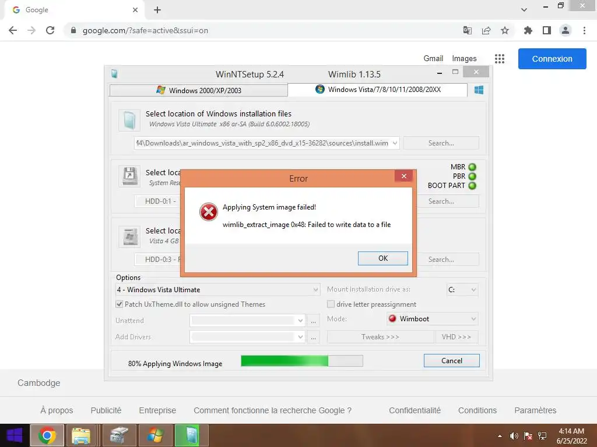The width and height of the screenshot is (597, 447).
Task: Open a new Chrome tab
Action: click(x=157, y=10)
